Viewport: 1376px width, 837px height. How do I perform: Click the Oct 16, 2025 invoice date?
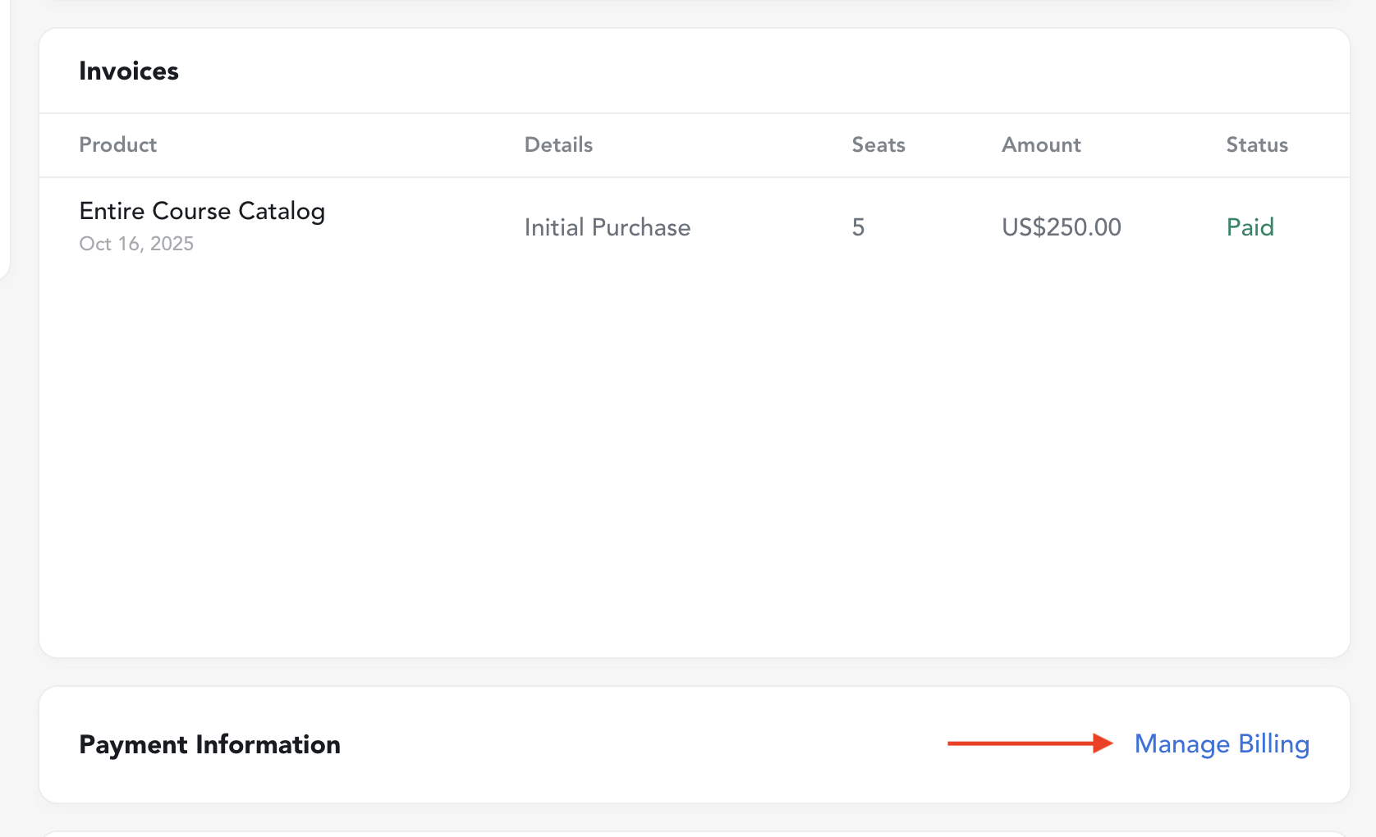(136, 244)
